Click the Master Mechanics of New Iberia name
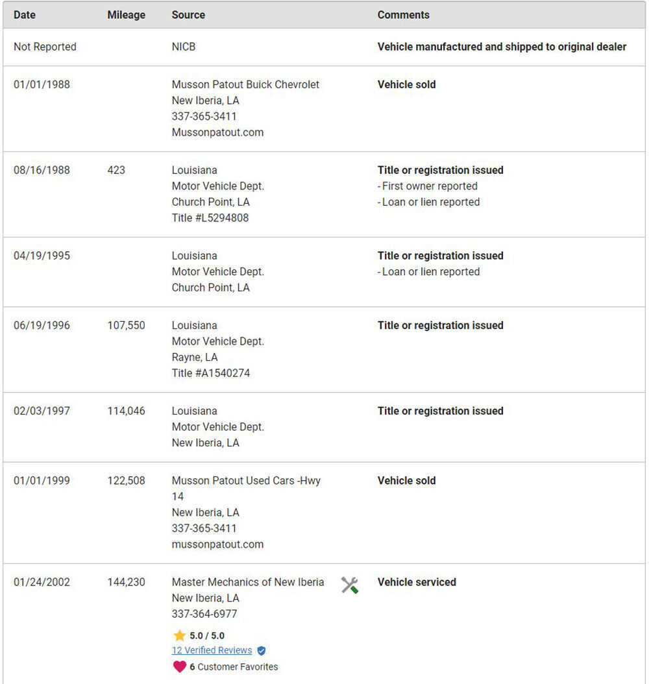Image resolution: width=649 pixels, height=684 pixels. (248, 582)
